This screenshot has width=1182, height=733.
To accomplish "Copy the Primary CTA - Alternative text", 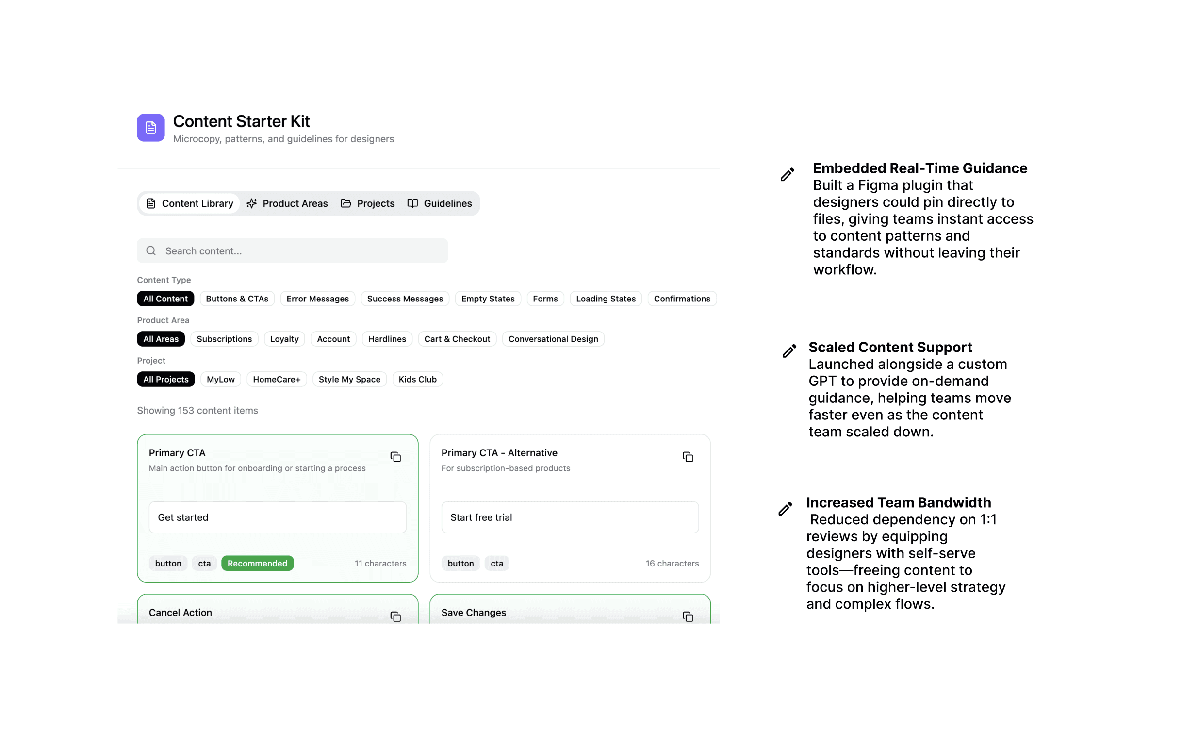I will tap(688, 457).
